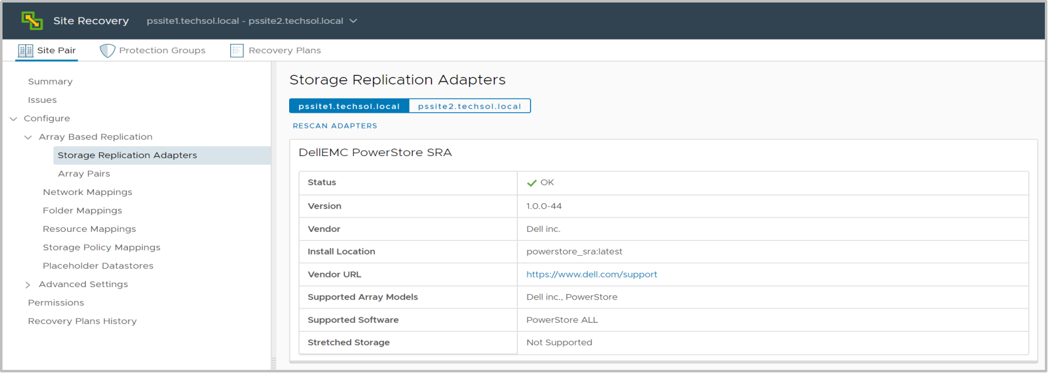This screenshot has width=1048, height=373.
Task: Collapse the Array Based Replication node
Action: point(28,137)
